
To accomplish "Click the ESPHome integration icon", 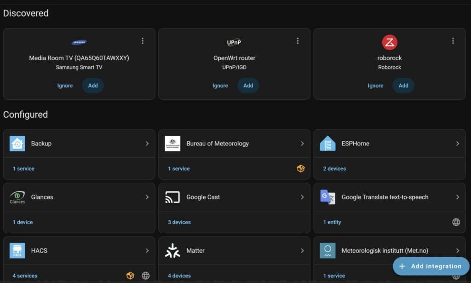I will point(327,143).
